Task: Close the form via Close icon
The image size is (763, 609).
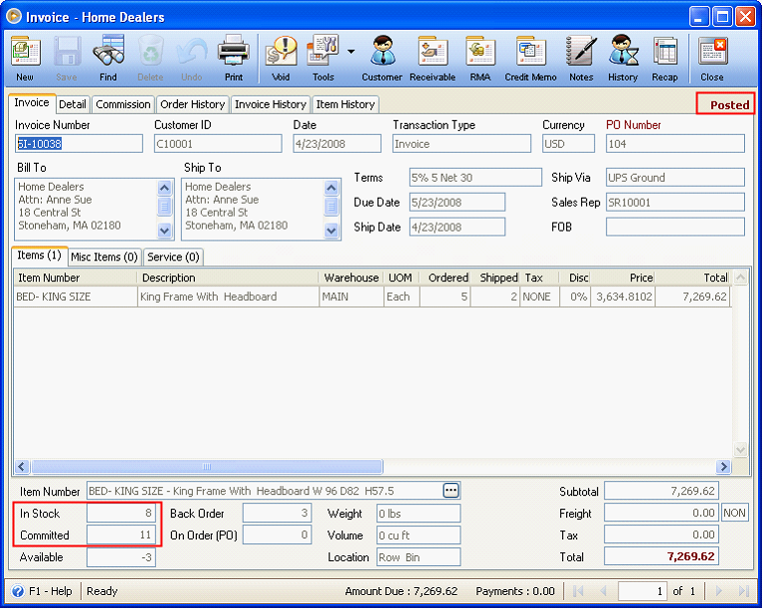Action: coord(712,58)
